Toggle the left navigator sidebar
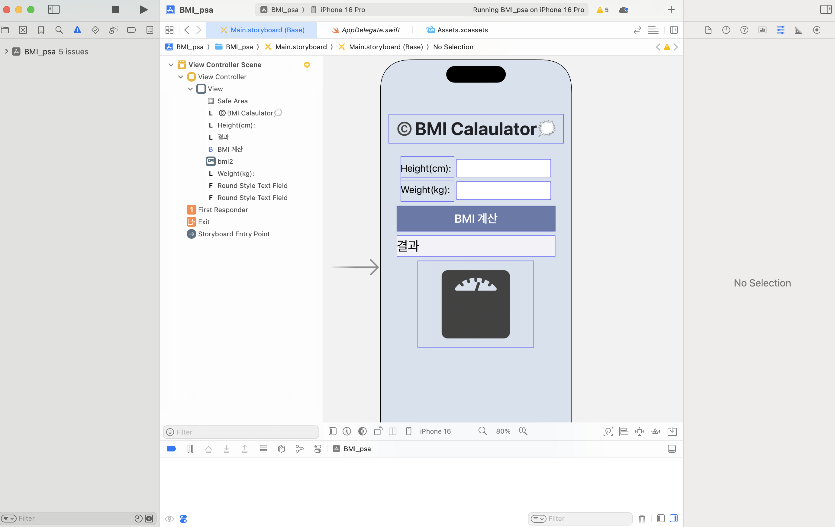Viewport: 835px width, 527px height. [54, 10]
